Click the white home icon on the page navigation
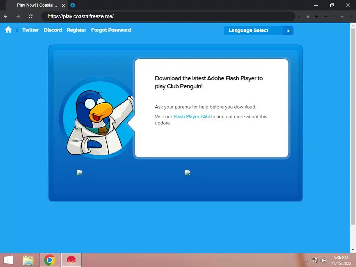The width and height of the screenshot is (356, 267). coord(8,30)
